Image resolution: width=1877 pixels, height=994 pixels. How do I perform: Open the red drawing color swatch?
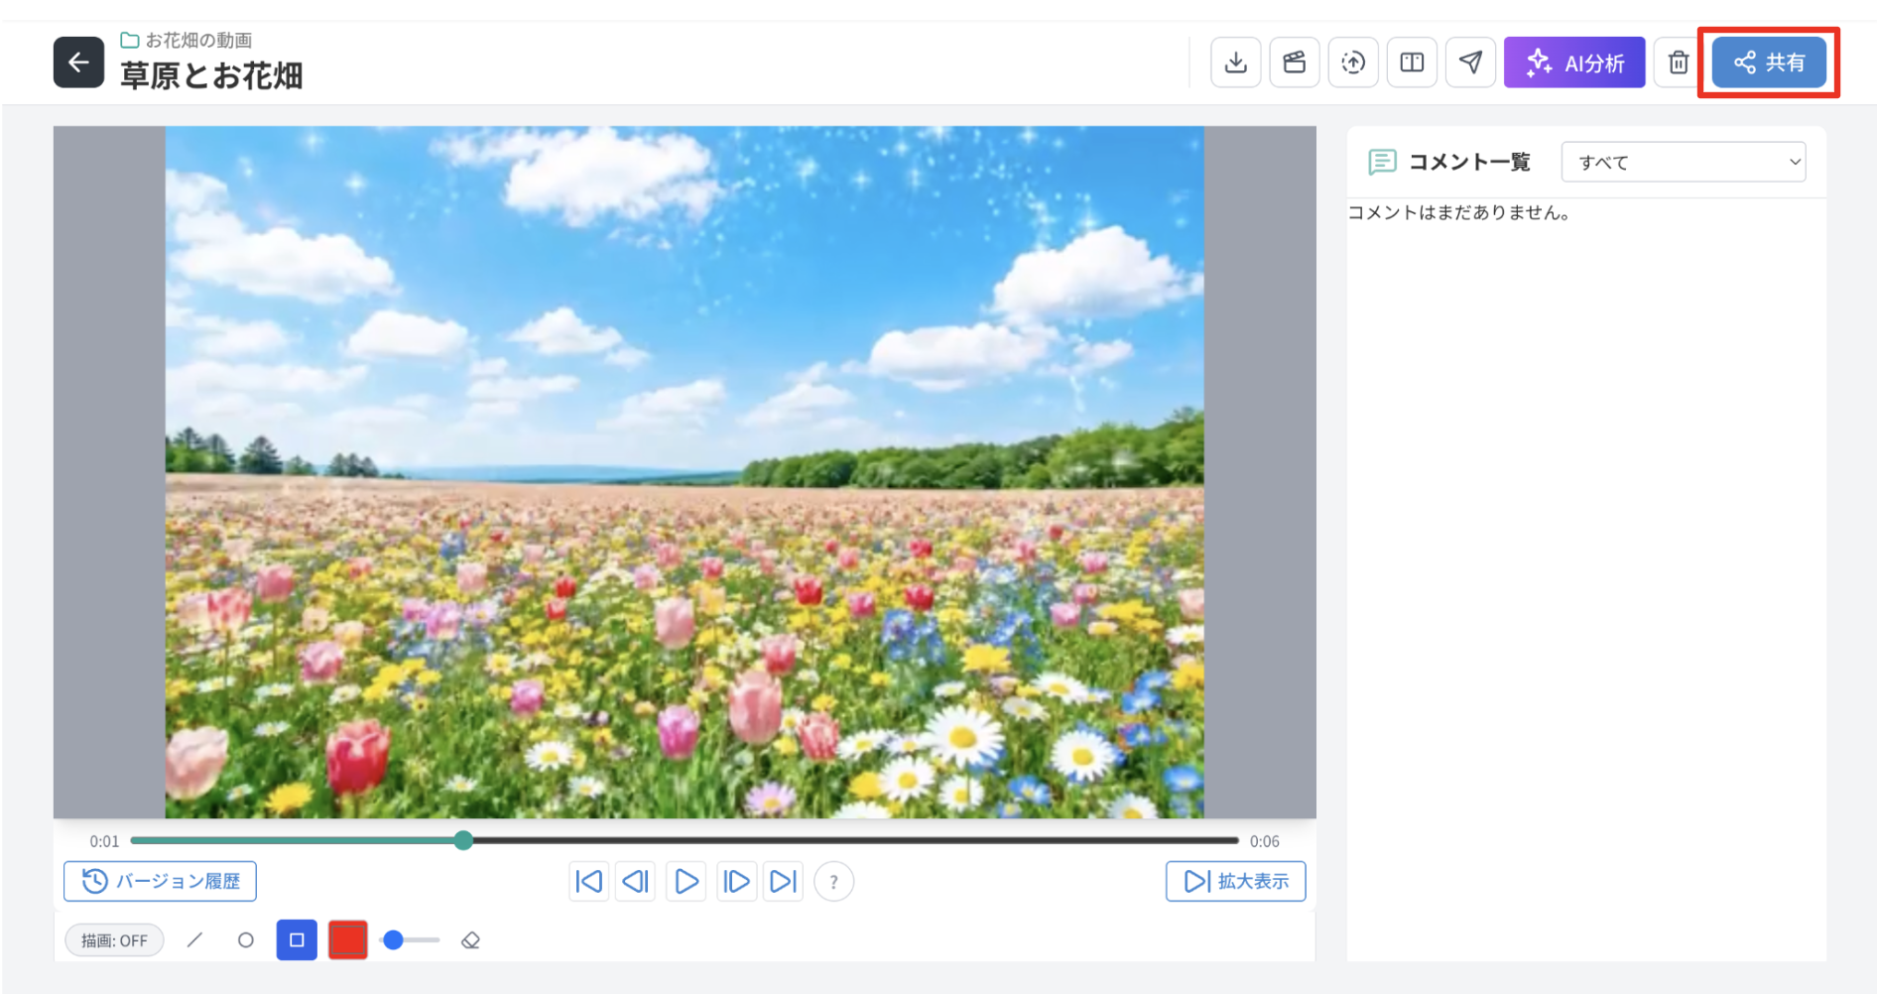[x=347, y=939]
